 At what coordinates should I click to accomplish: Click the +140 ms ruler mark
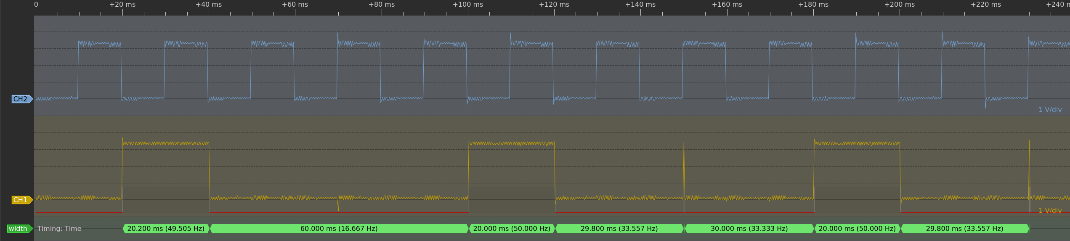coord(640,5)
